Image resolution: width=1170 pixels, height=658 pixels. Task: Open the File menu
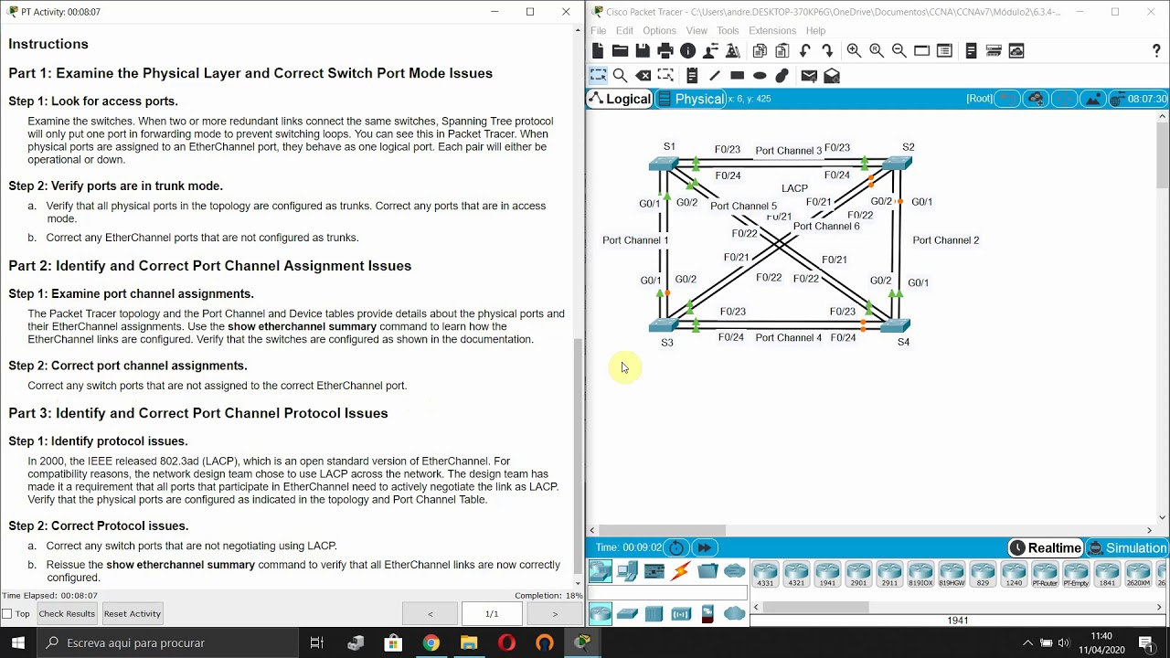599,30
